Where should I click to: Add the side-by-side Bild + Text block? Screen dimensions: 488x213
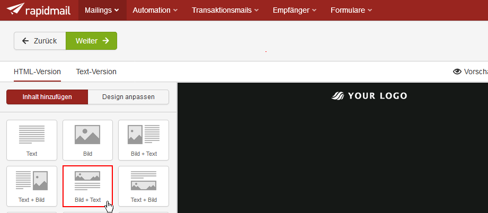(144, 140)
